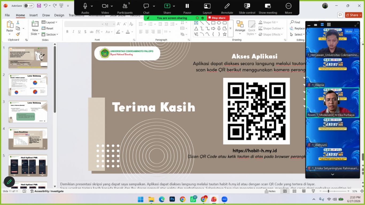Click the Copy icon in Clipboard group

tap(18, 28)
